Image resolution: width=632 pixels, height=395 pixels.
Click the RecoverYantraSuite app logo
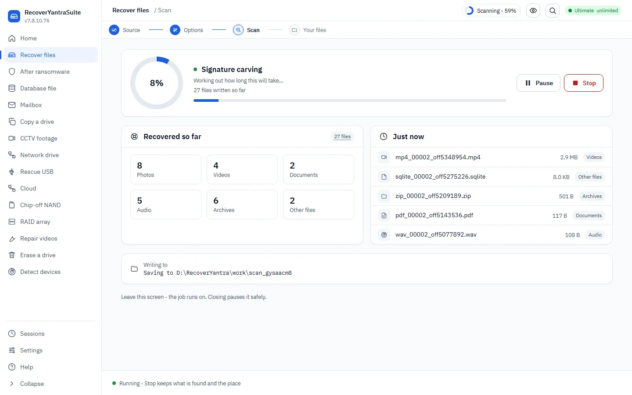tap(14, 16)
